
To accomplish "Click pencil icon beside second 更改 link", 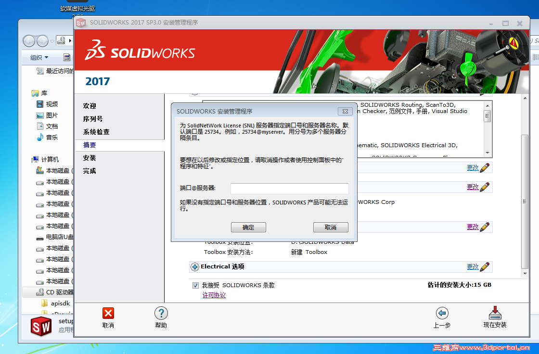I will pos(485,187).
